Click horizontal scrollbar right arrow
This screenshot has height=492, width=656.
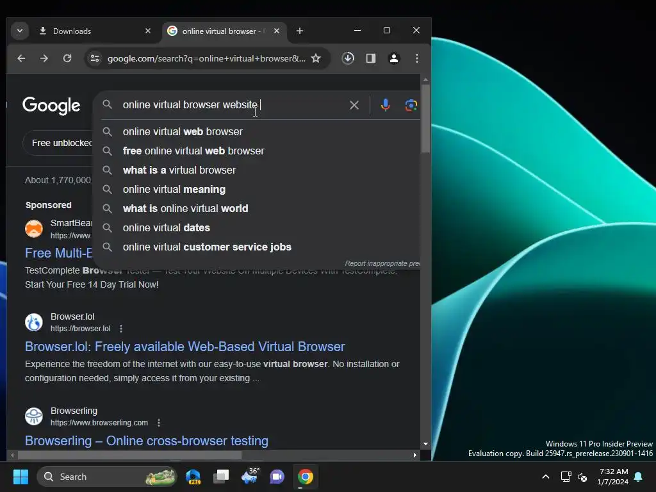point(414,455)
